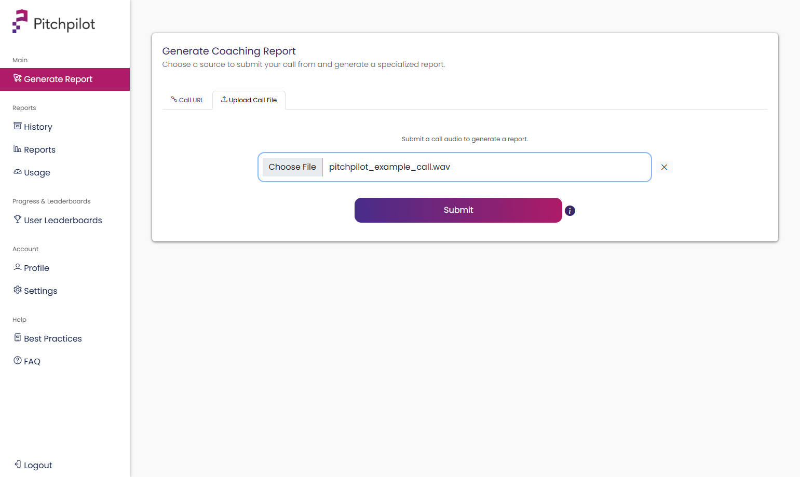This screenshot has height=477, width=800.
Task: Select the Upload Call File tab
Action: [249, 100]
